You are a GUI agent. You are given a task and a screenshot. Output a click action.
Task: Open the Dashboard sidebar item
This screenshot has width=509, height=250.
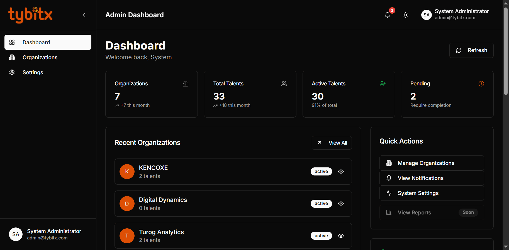48,42
